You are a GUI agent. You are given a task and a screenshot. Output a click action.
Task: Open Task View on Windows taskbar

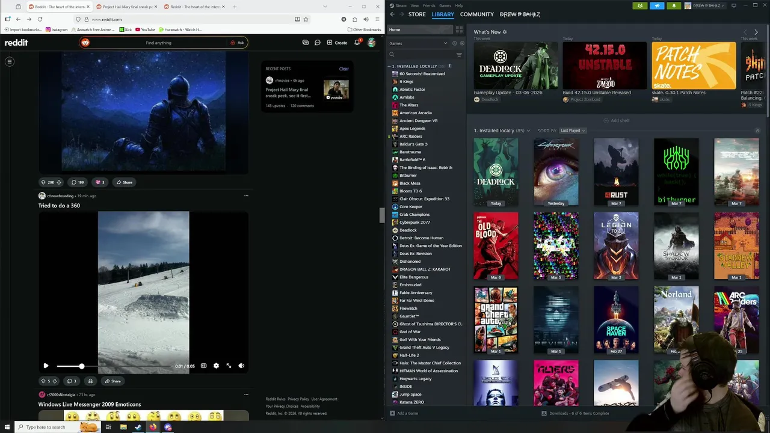[x=108, y=427]
